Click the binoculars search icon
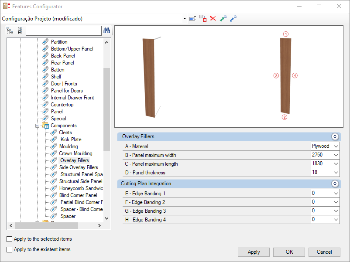 [x=106, y=31]
